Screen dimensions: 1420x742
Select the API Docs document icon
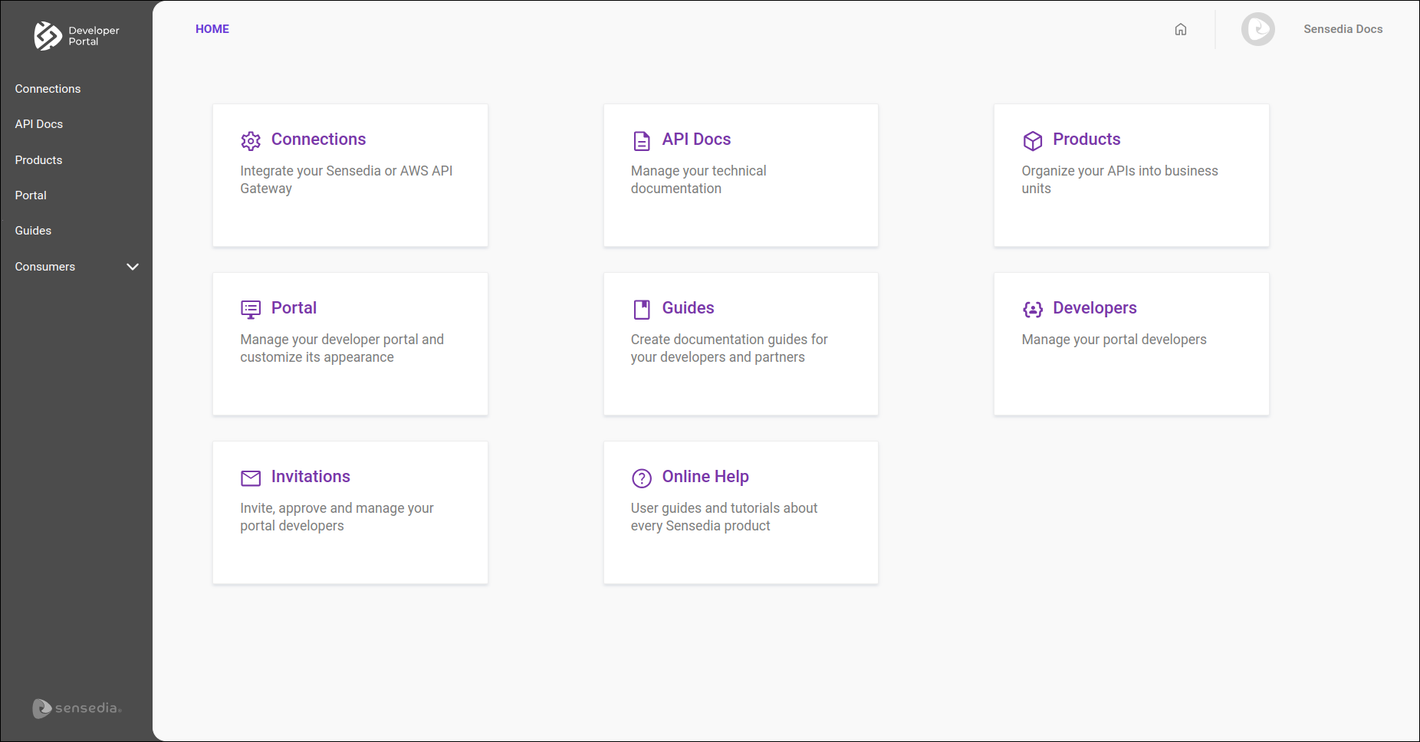point(642,141)
